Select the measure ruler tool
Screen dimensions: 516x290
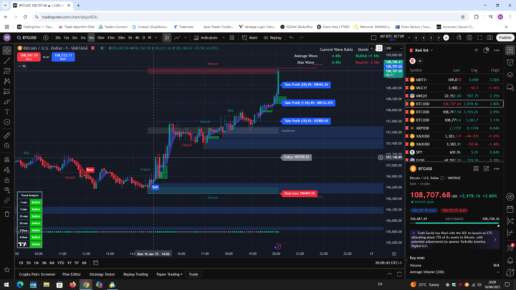click(x=7, y=135)
